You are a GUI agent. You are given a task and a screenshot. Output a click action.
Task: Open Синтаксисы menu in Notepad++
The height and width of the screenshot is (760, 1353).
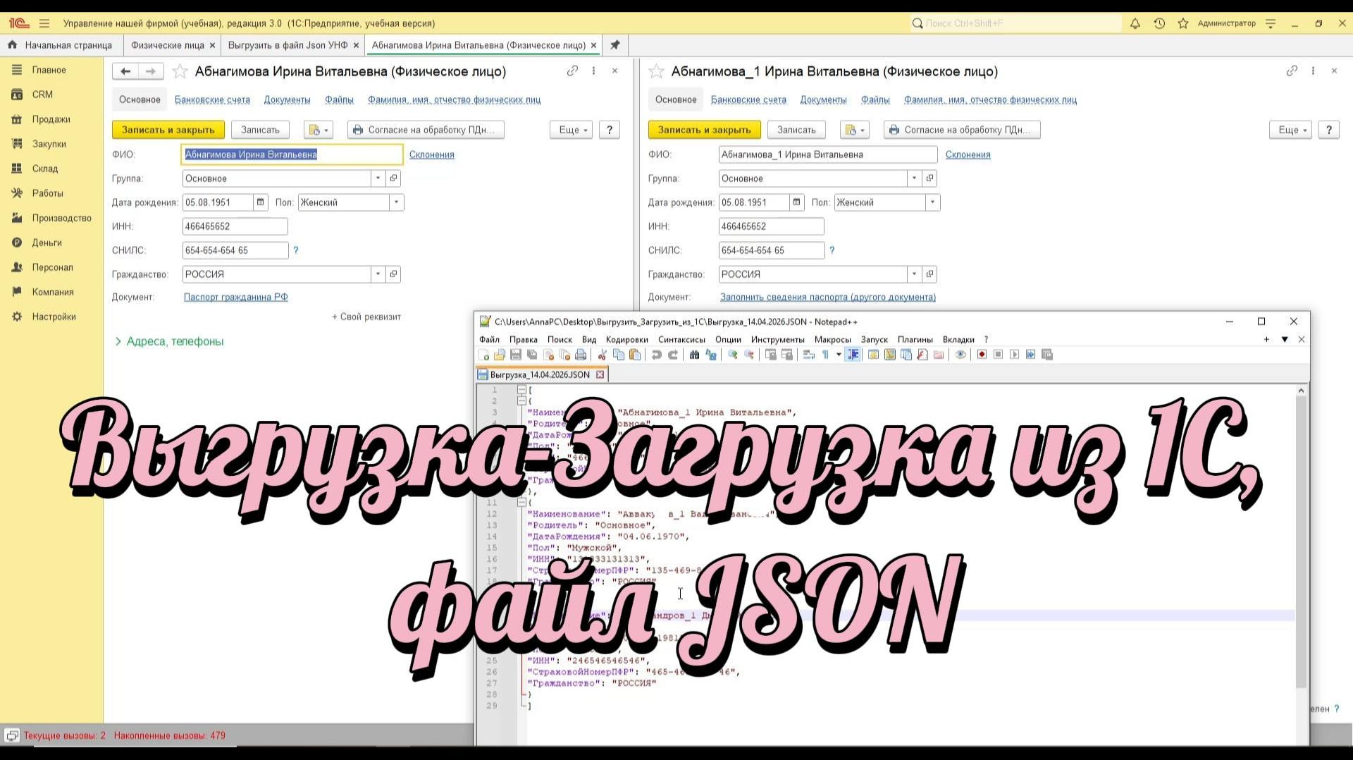(681, 340)
